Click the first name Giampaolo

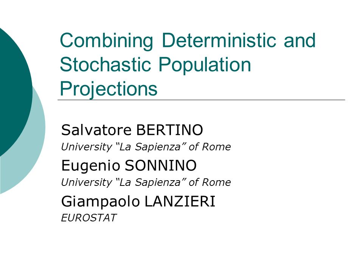[x=101, y=201]
